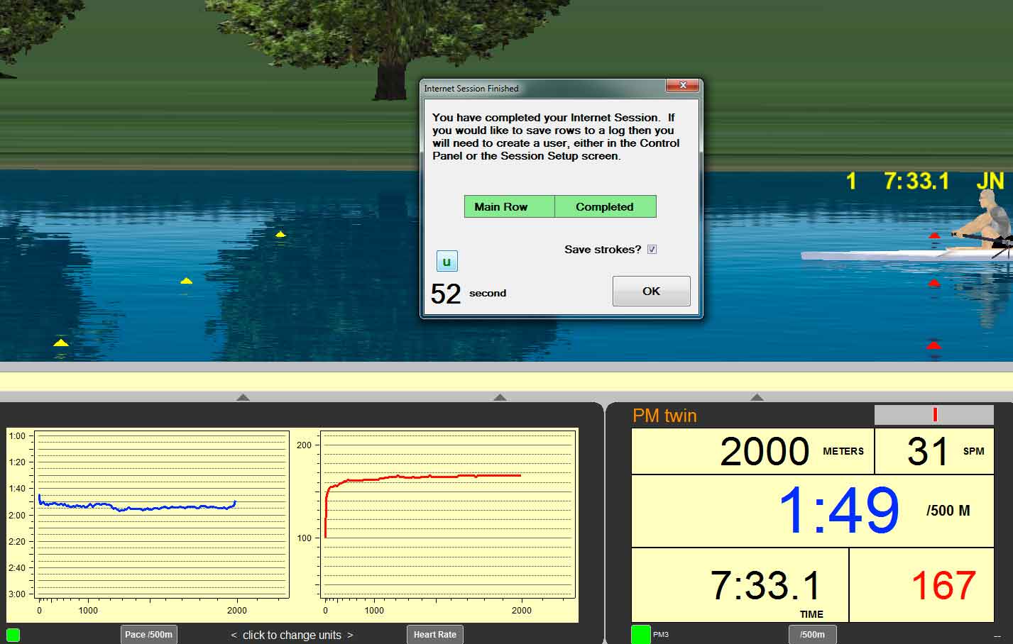Select the Completed status cell

(605, 206)
